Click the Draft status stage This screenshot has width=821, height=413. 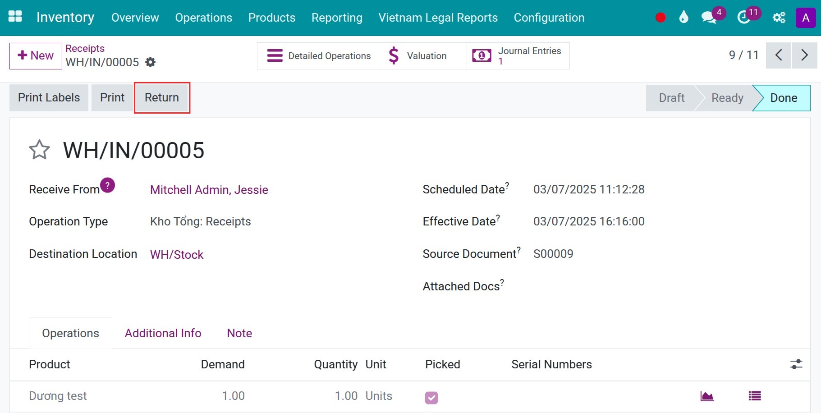point(672,98)
